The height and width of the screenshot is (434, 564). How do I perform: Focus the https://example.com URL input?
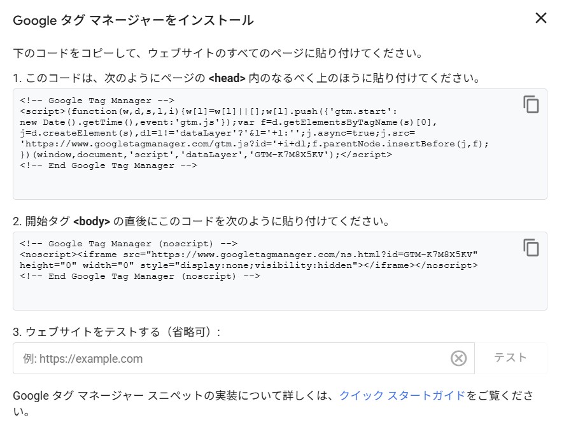(x=229, y=358)
